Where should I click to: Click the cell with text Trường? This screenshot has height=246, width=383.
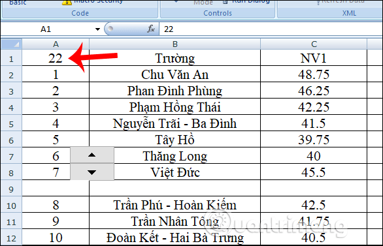(175, 58)
